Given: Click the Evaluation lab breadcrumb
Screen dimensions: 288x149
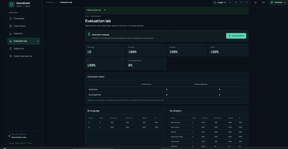Looking at the screenshot, I should tap(66, 2).
